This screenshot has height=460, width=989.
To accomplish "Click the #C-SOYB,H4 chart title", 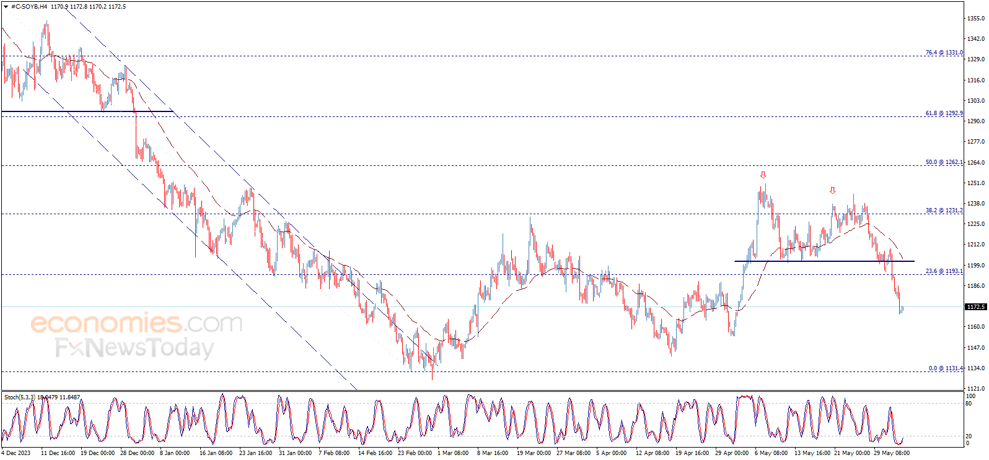I will tap(29, 7).
